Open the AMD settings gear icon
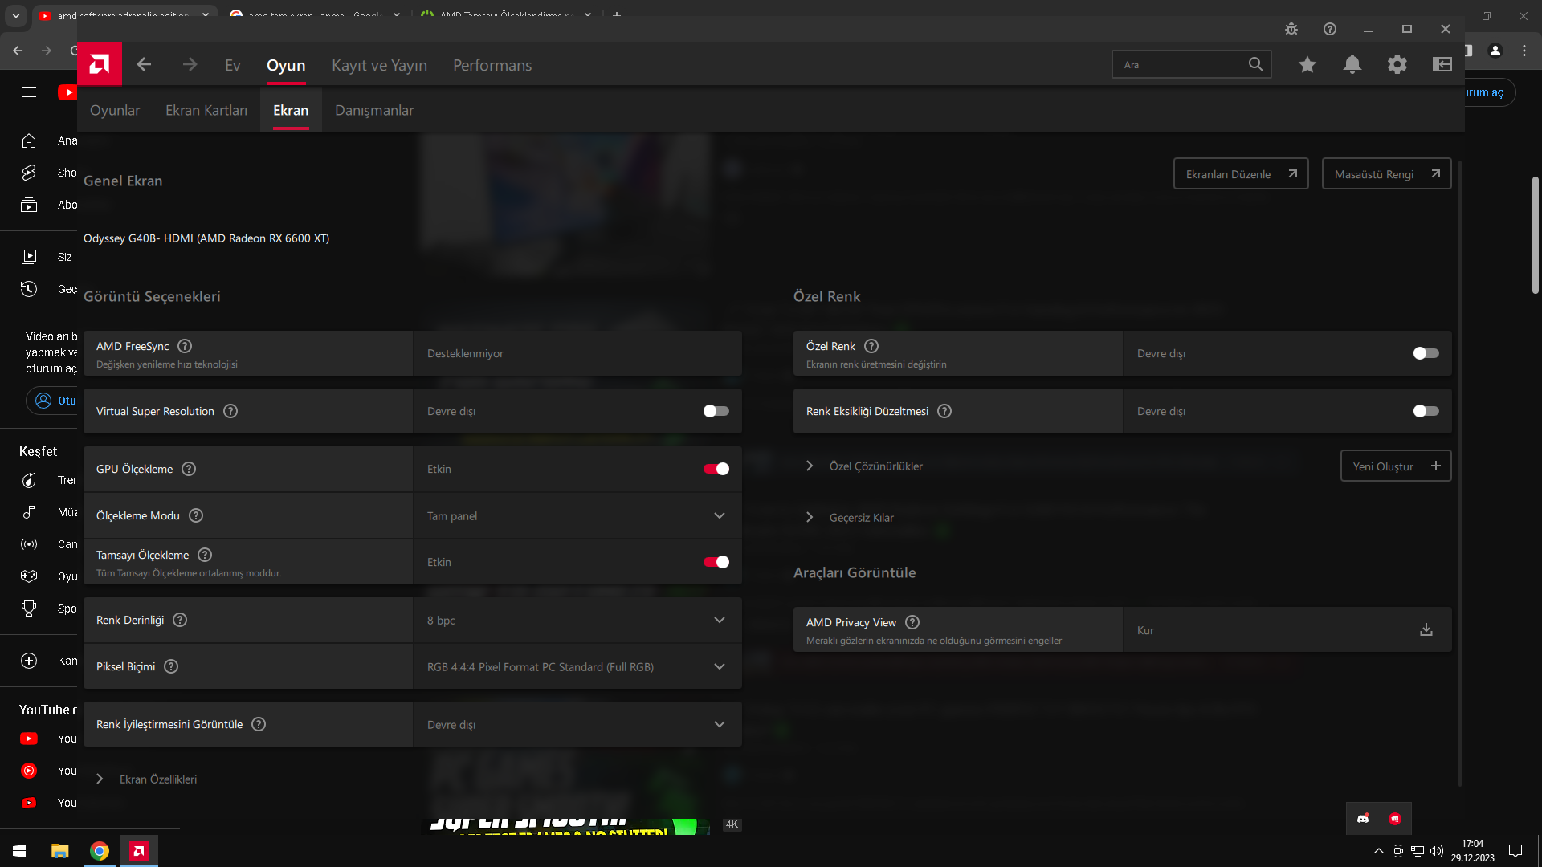 (1397, 64)
